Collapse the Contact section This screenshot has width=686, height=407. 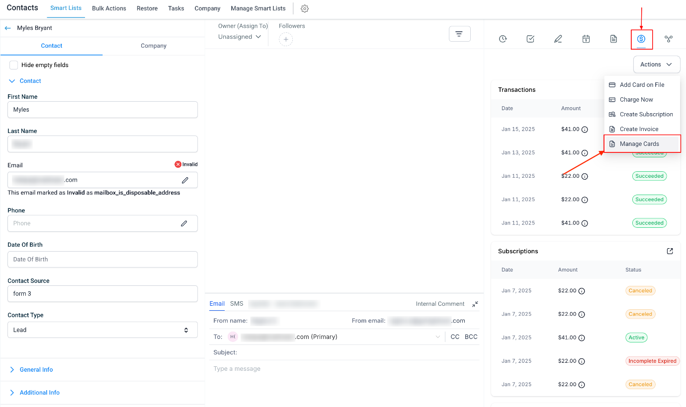point(25,81)
